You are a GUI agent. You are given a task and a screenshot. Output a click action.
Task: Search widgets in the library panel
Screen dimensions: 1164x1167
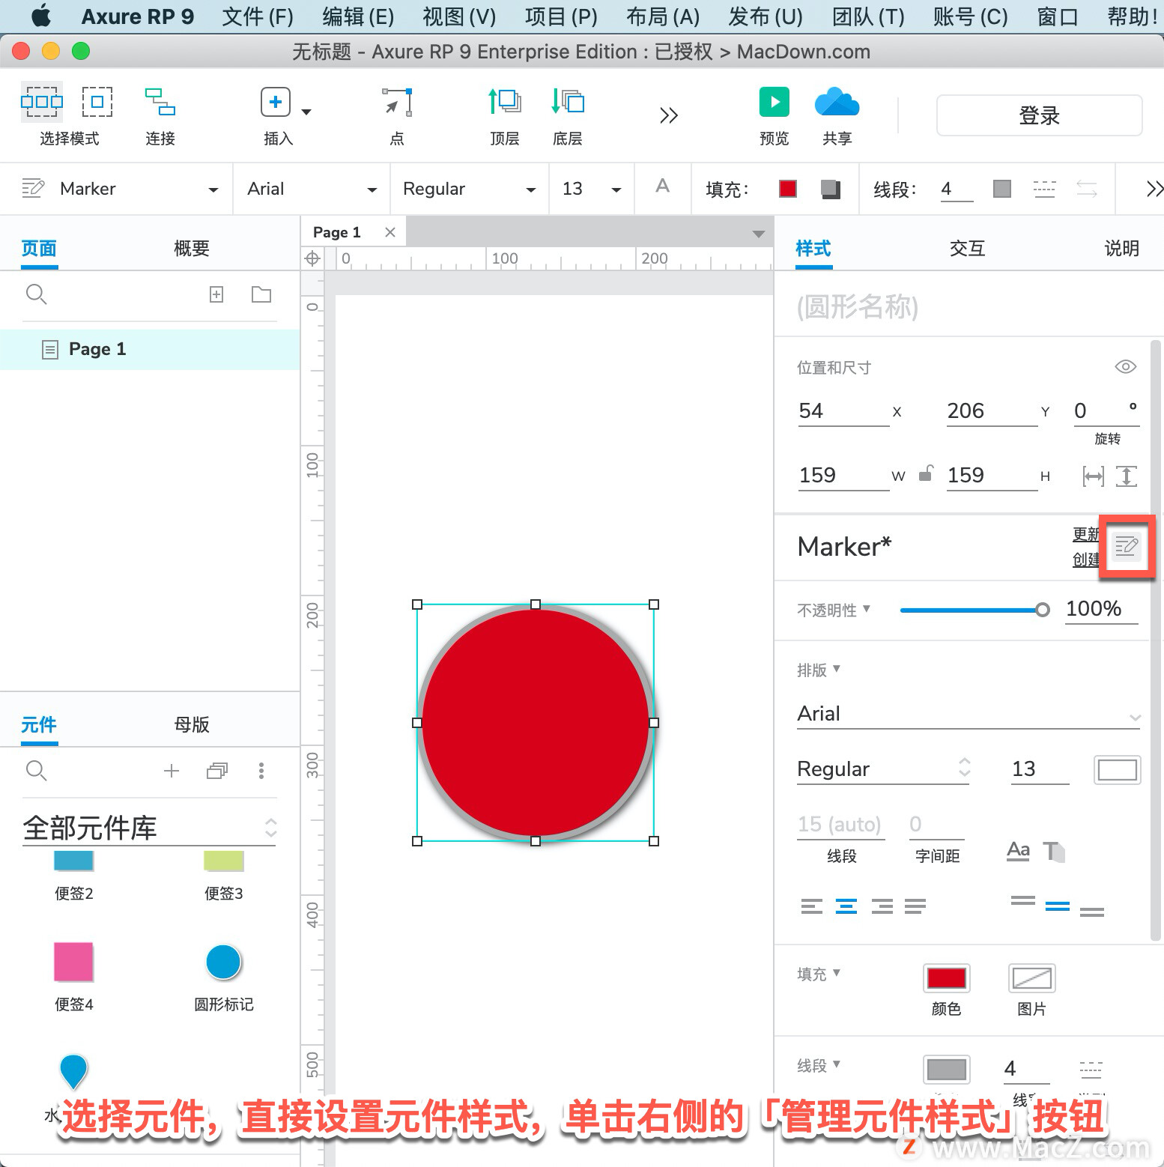(37, 770)
